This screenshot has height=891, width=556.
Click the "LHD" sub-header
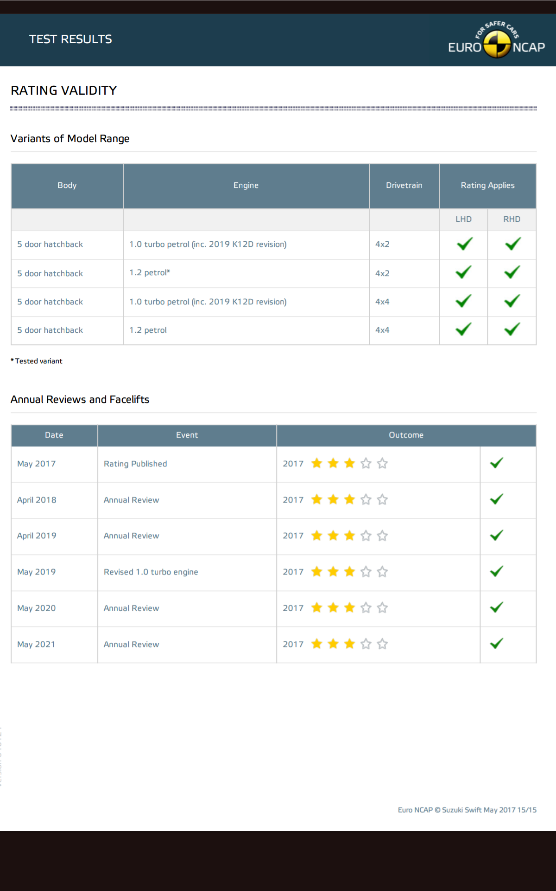[463, 220]
